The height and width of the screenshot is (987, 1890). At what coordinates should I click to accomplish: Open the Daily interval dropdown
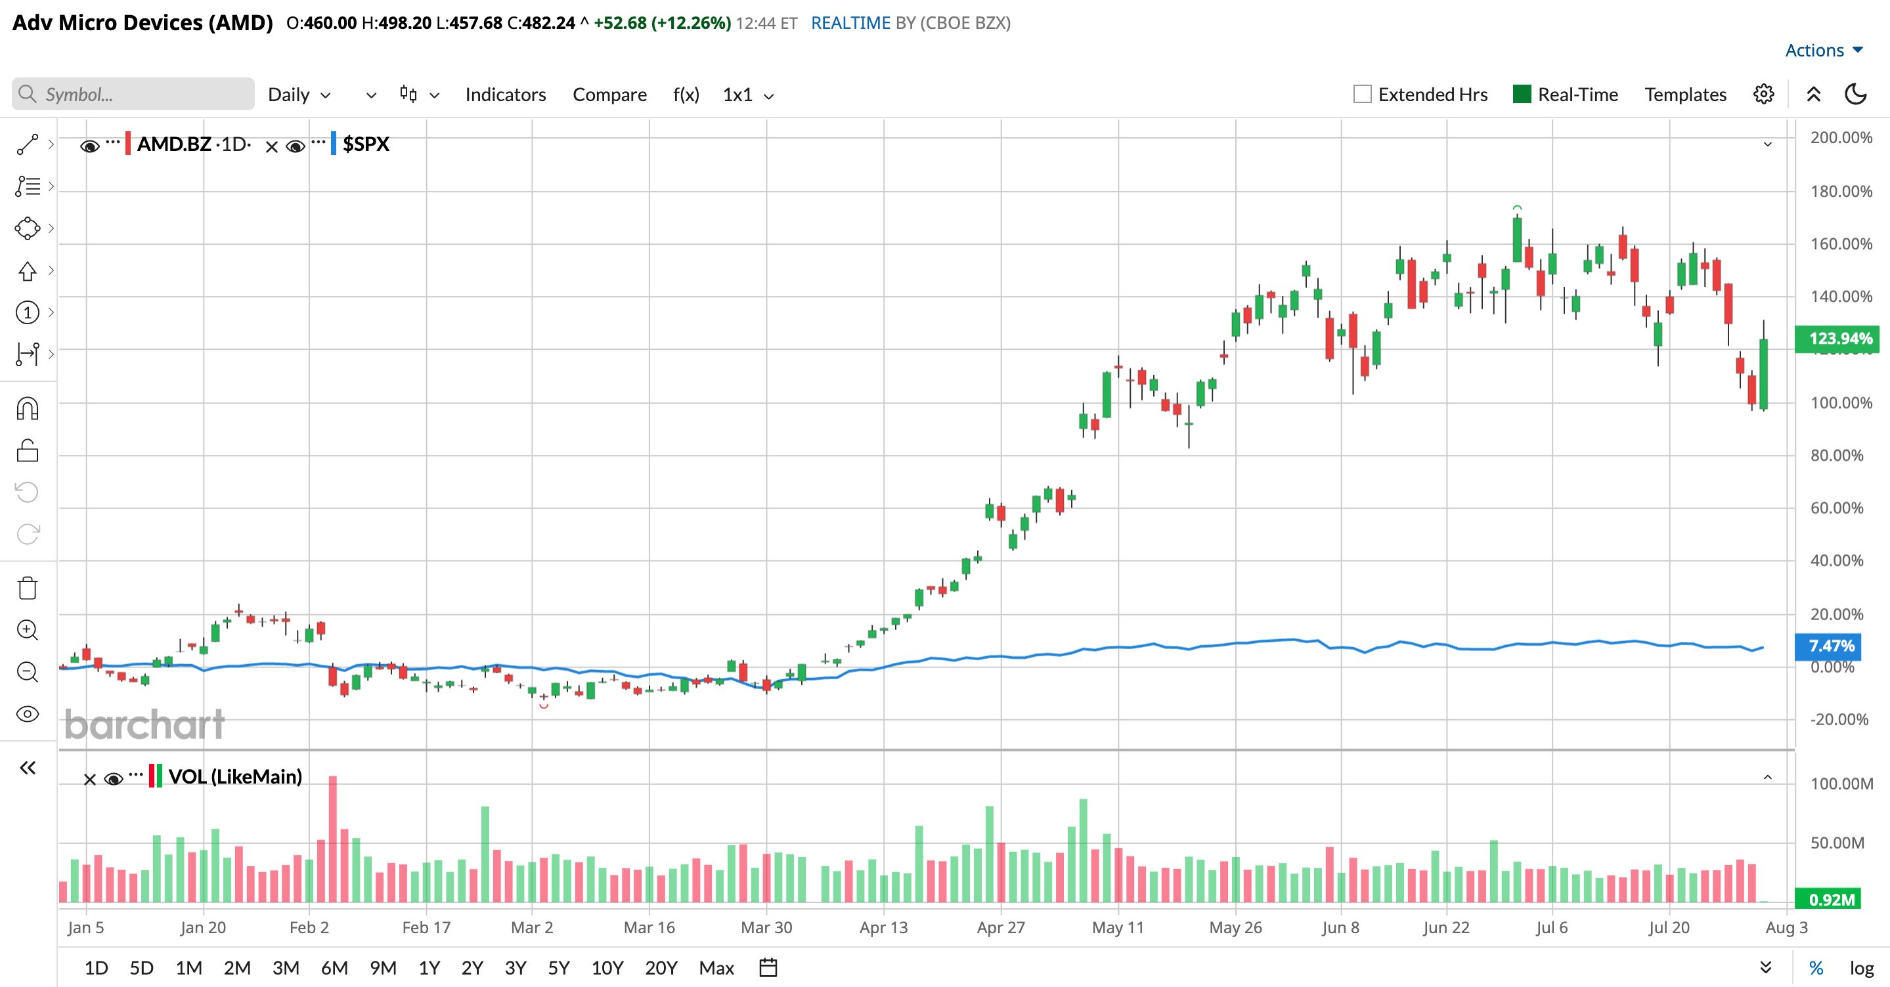coord(299,95)
